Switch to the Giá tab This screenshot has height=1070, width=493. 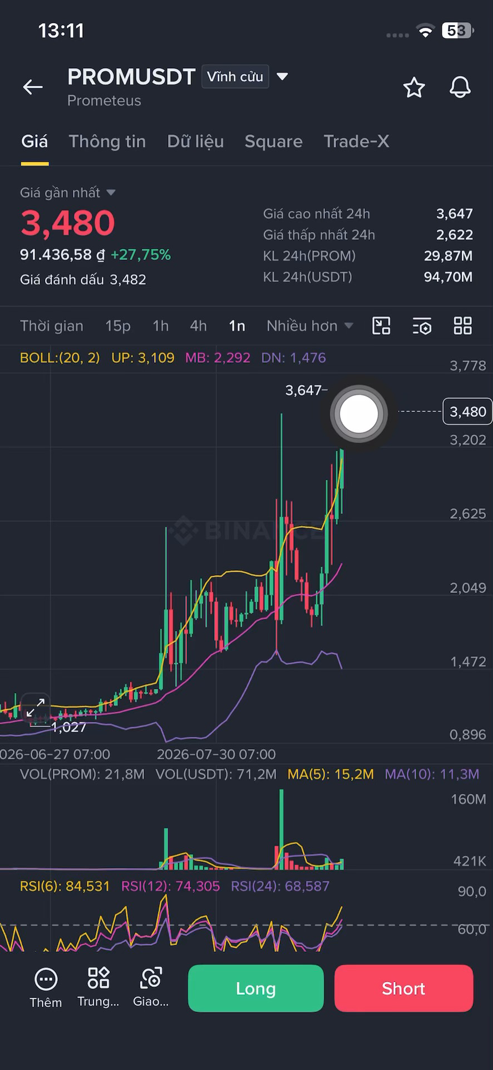[x=34, y=142]
